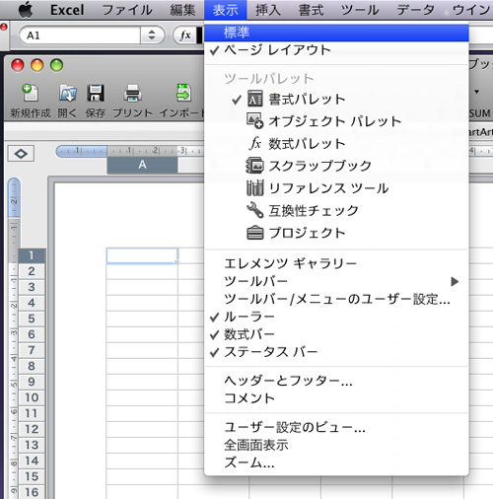The height and width of the screenshot is (499, 493).
Task: Open ヘッダーとフッター... dialog
Action: (x=336, y=381)
